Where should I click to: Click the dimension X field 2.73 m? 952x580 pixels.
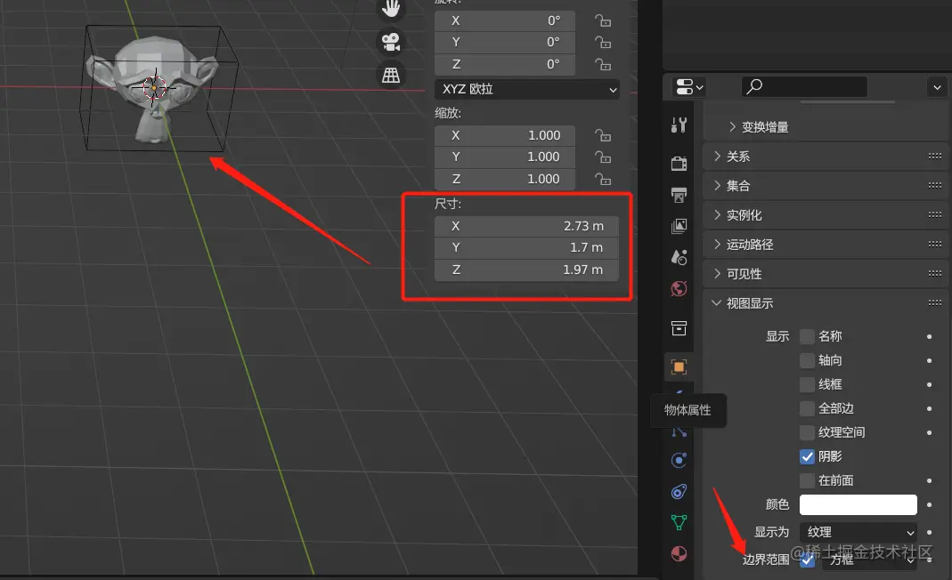(526, 226)
